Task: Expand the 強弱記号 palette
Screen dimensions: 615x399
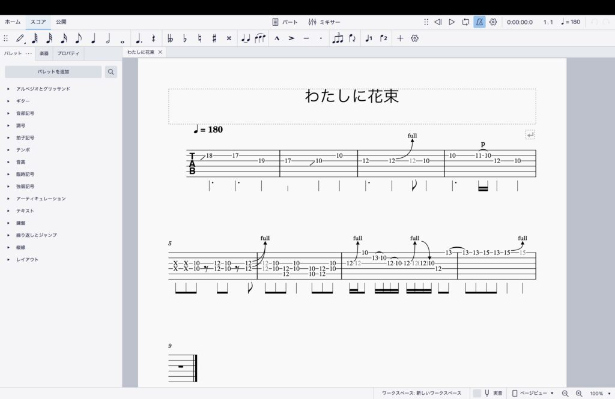Action: click(8, 186)
